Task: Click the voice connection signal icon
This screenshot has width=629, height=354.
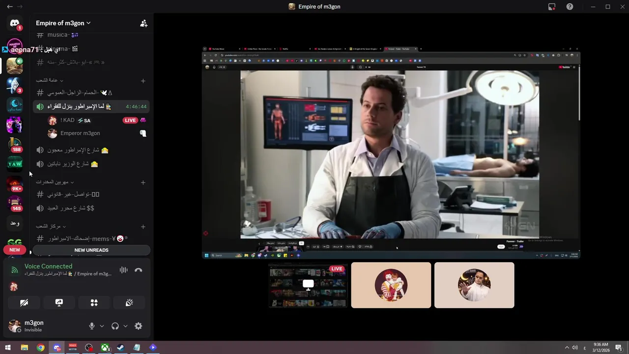Action: [x=15, y=270]
